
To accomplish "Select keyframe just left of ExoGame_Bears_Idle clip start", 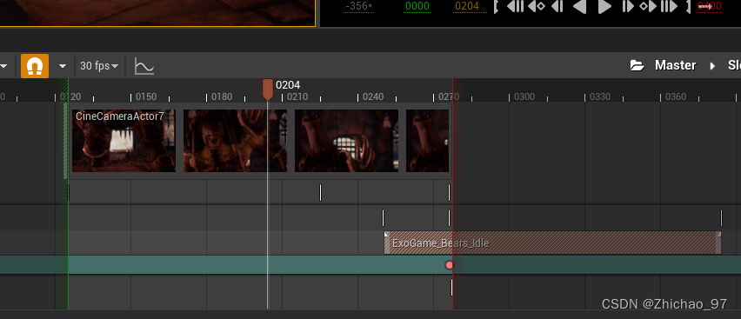I will 383,218.
